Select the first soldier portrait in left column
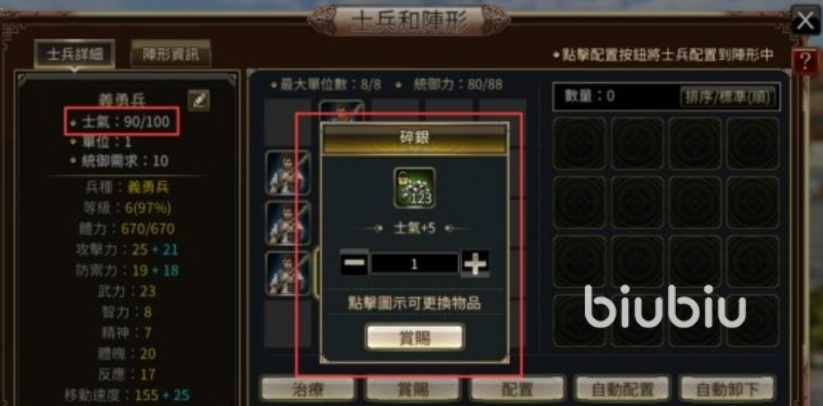 (288, 172)
